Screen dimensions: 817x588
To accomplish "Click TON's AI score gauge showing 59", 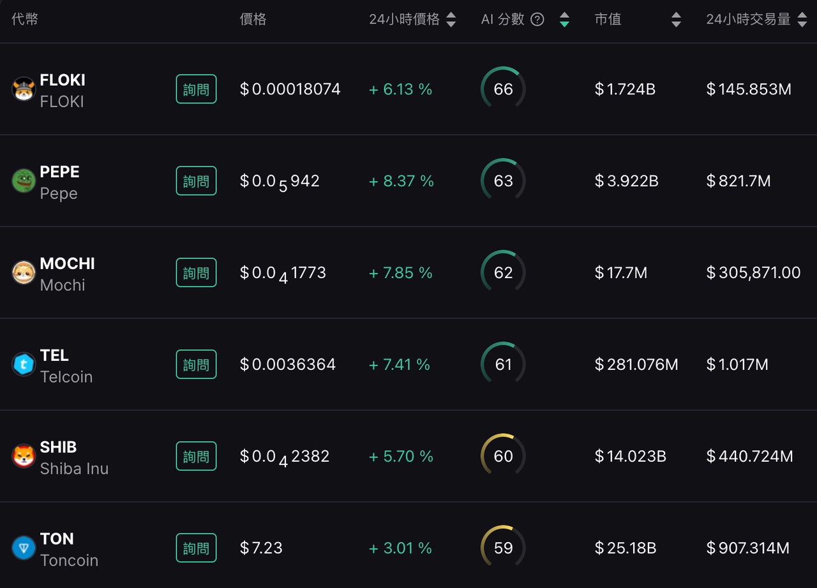I will (x=502, y=547).
